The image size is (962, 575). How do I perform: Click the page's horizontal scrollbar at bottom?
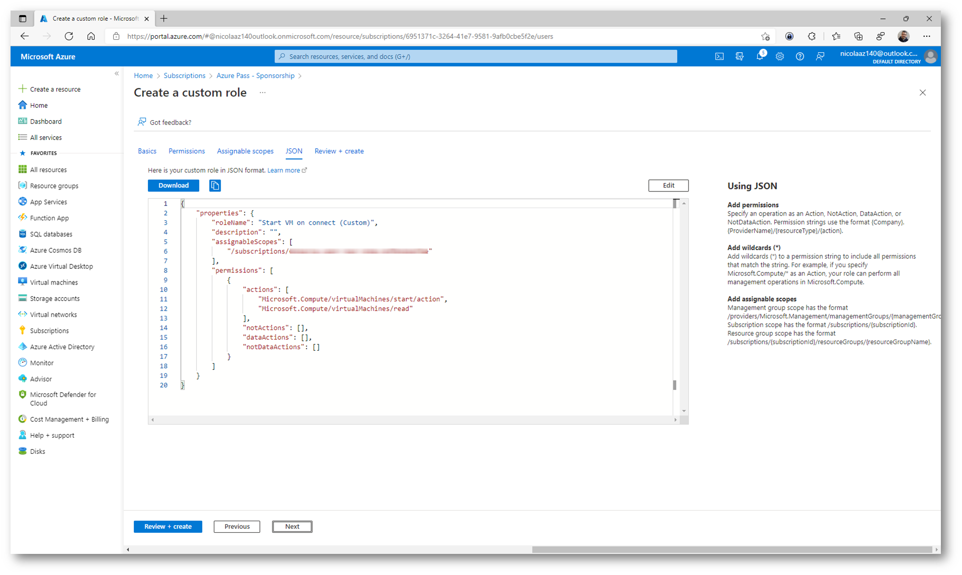(732, 549)
